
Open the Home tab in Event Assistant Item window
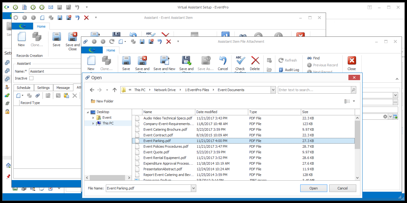(x=41, y=26)
